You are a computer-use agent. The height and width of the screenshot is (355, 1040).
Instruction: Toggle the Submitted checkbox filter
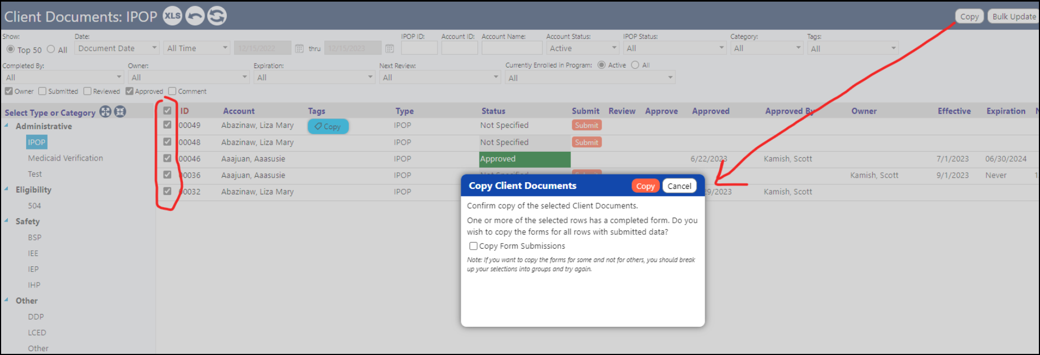coord(42,91)
